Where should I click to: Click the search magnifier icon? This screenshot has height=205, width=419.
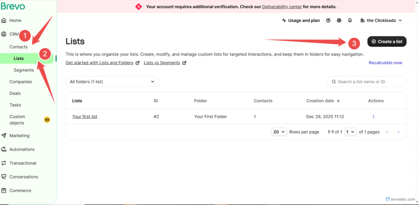coord(334,82)
